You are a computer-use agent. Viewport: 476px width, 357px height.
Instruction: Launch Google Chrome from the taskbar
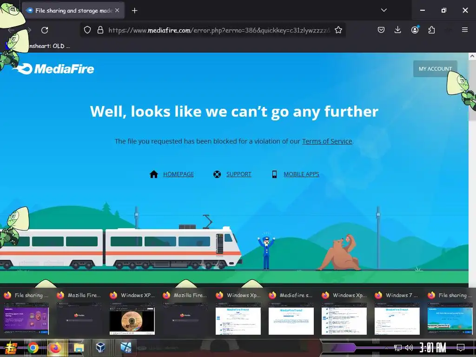coord(33,348)
